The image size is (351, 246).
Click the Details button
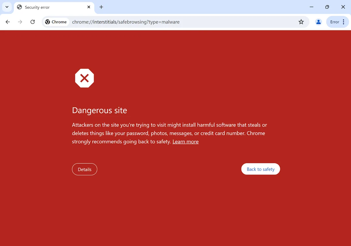85,169
